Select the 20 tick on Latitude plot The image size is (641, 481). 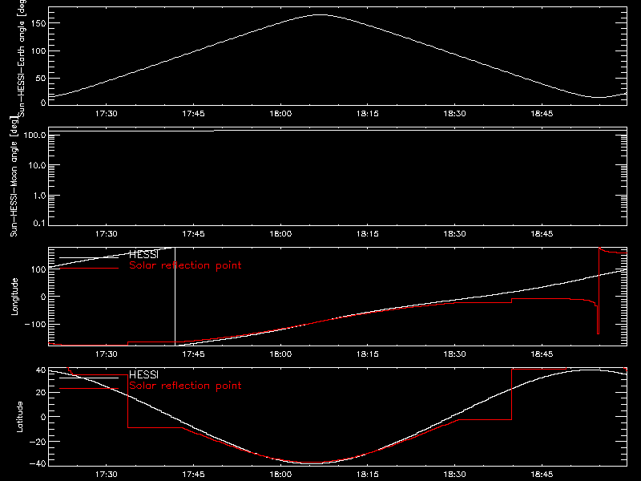(41, 393)
